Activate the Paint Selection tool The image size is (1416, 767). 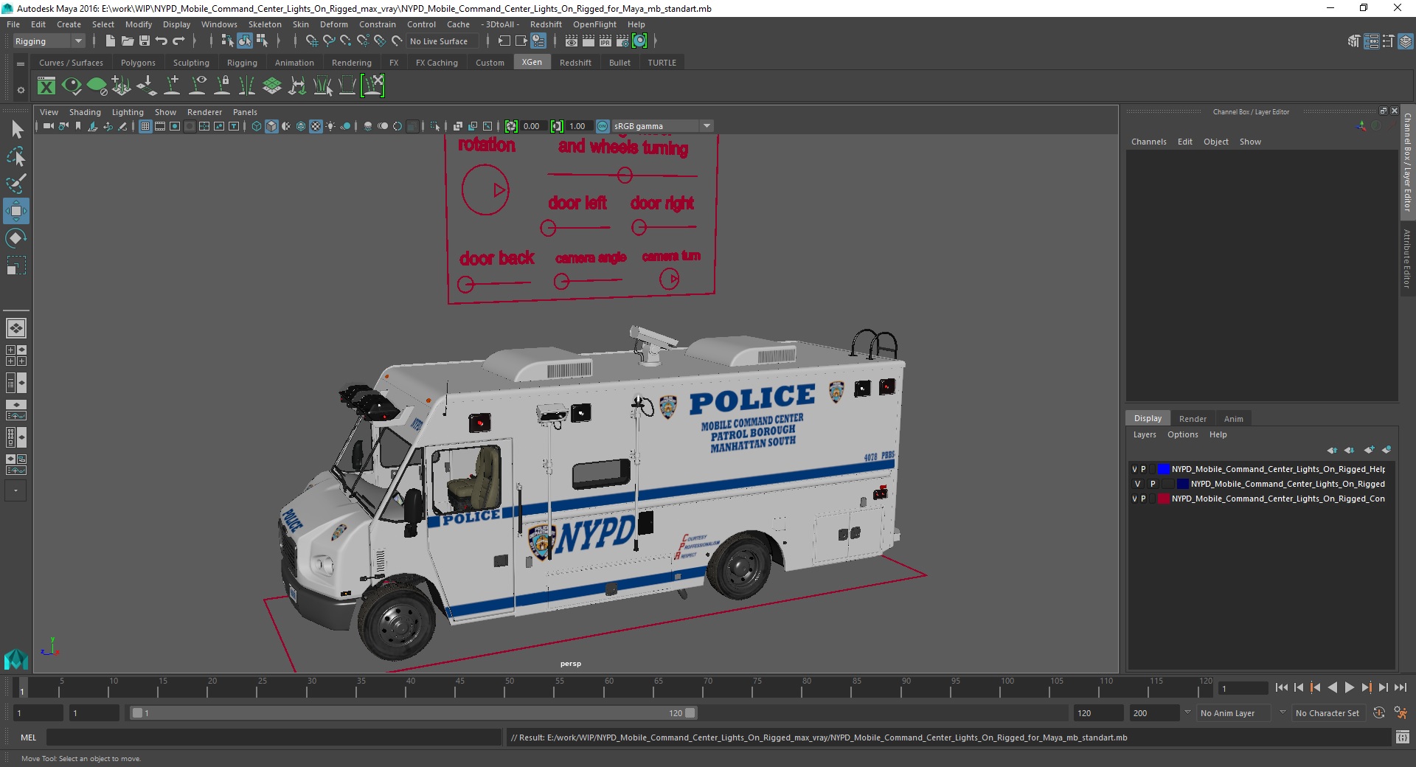pos(16,184)
